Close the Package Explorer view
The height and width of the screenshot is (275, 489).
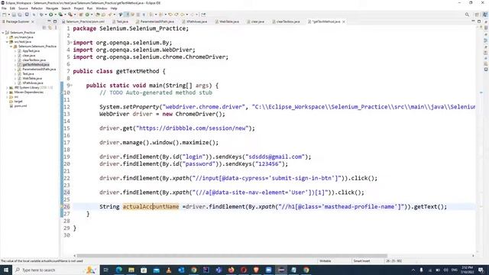(33, 21)
